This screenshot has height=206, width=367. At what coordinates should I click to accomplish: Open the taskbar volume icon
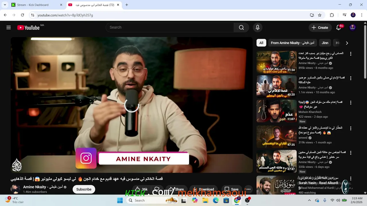pyautogui.click(x=338, y=201)
